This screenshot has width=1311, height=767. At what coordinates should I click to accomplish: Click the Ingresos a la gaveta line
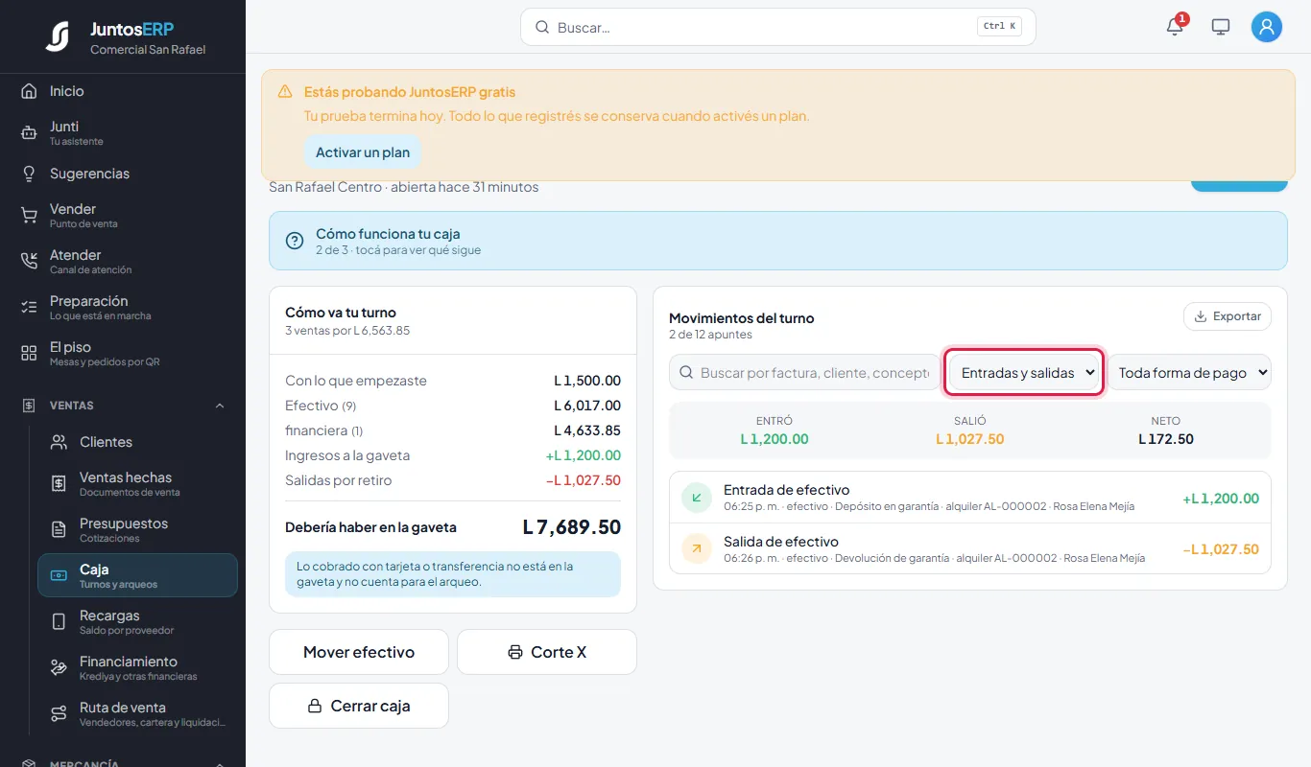(453, 455)
